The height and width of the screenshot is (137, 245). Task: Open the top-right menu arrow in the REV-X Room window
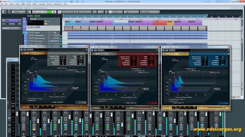click(x=228, y=50)
